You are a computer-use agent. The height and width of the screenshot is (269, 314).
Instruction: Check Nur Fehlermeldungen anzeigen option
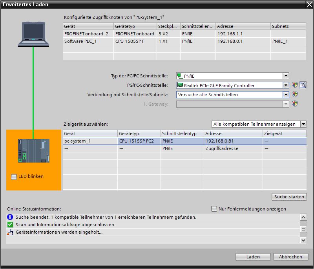click(214, 209)
